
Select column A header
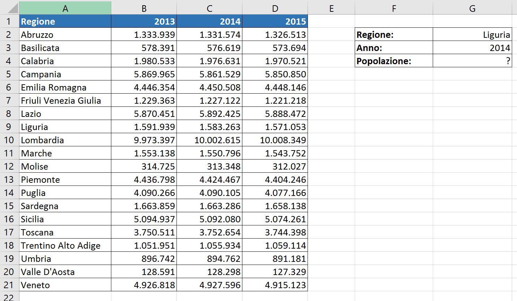[65, 8]
